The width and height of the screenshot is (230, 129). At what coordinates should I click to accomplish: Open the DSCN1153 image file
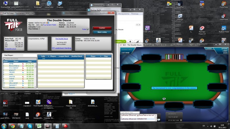(x=16, y=116)
